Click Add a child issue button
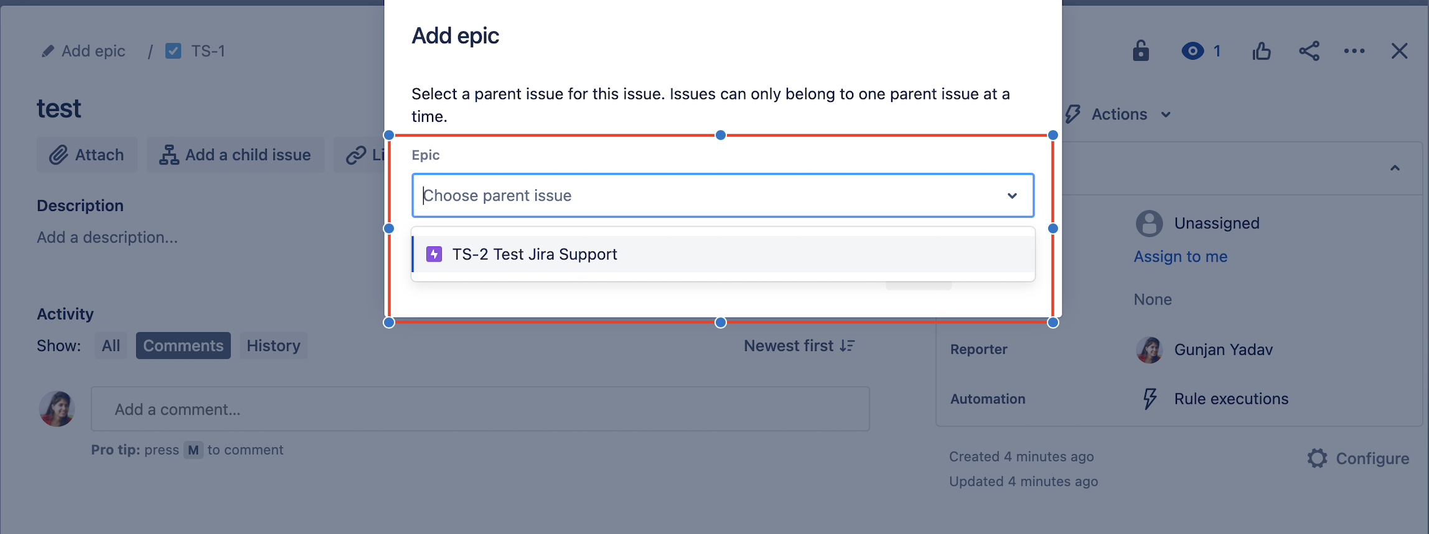The image size is (1429, 534). click(236, 155)
